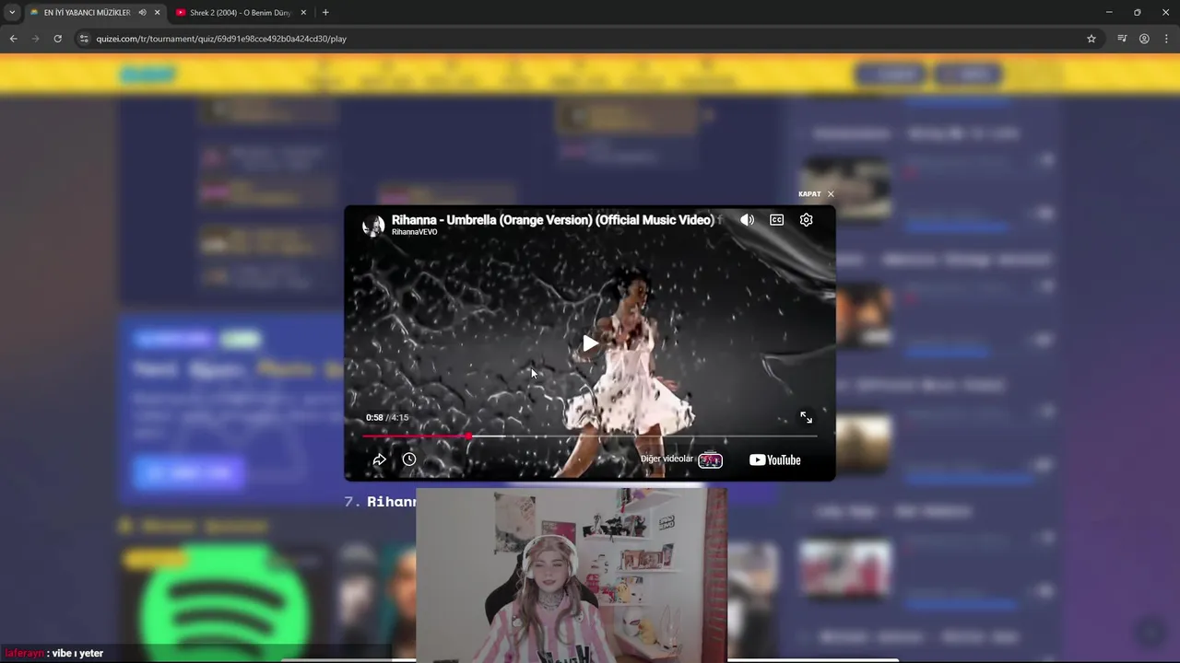Click the RihannaVEVO channel name

[414, 232]
